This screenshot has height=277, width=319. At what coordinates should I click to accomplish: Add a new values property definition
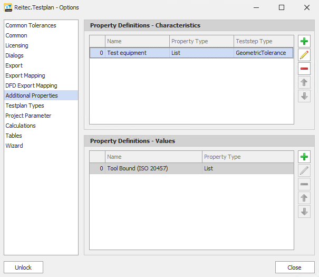pos(304,157)
